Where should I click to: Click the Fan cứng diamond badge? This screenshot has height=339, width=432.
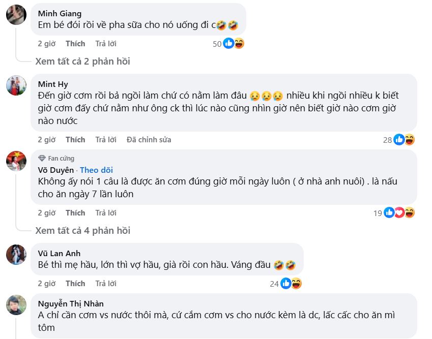pyautogui.click(x=42, y=159)
